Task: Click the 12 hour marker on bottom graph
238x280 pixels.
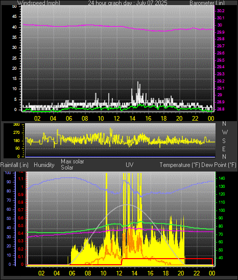Action: click(119, 273)
